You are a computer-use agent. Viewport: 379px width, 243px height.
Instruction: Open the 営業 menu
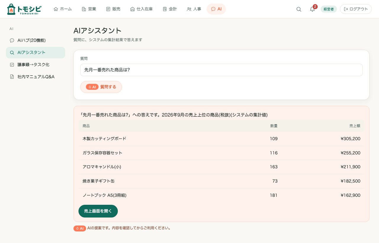pyautogui.click(x=89, y=9)
